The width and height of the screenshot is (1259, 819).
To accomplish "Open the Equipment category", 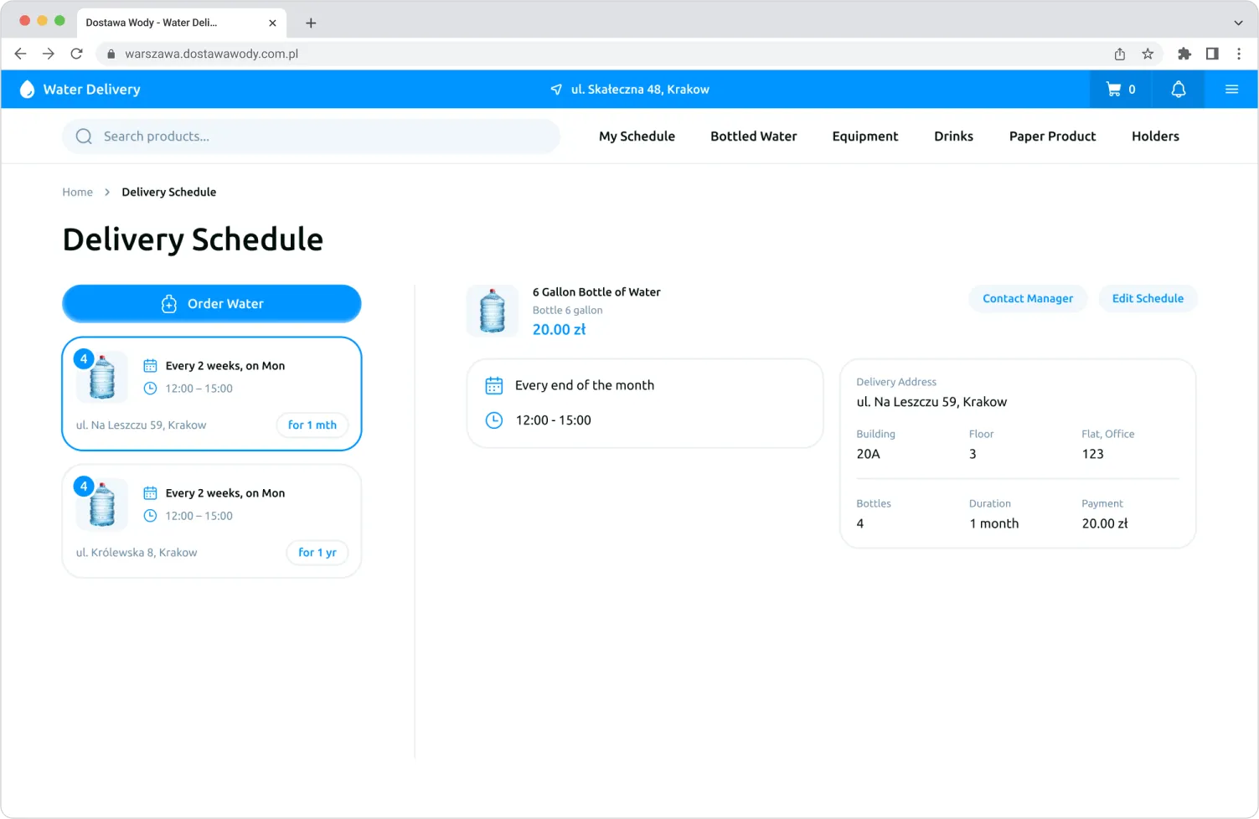I will pyautogui.click(x=864, y=136).
